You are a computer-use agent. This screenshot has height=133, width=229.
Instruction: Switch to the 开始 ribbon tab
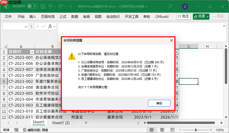(x=21, y=17)
